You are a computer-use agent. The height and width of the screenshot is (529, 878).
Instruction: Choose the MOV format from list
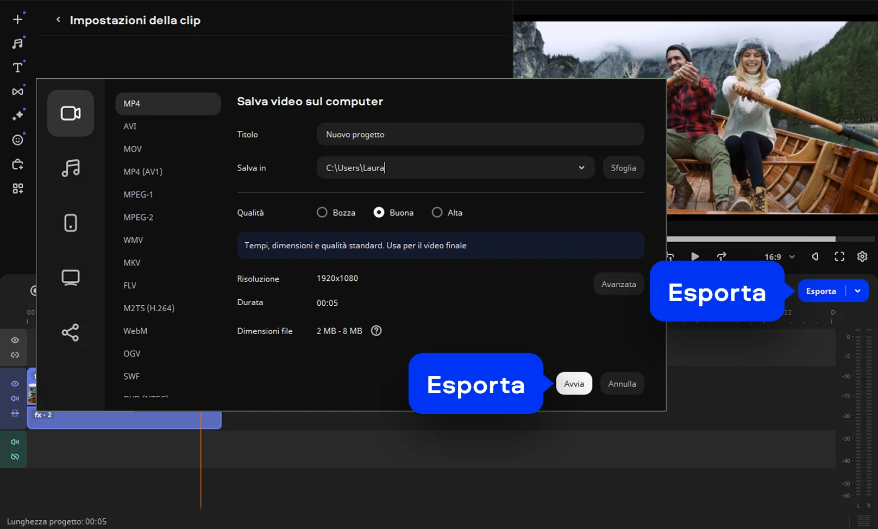[133, 149]
